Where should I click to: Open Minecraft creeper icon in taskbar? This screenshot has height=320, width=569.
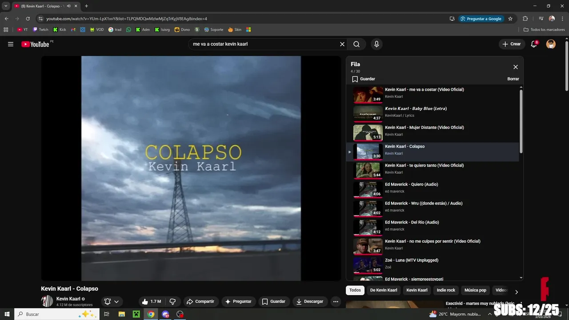[136, 314]
